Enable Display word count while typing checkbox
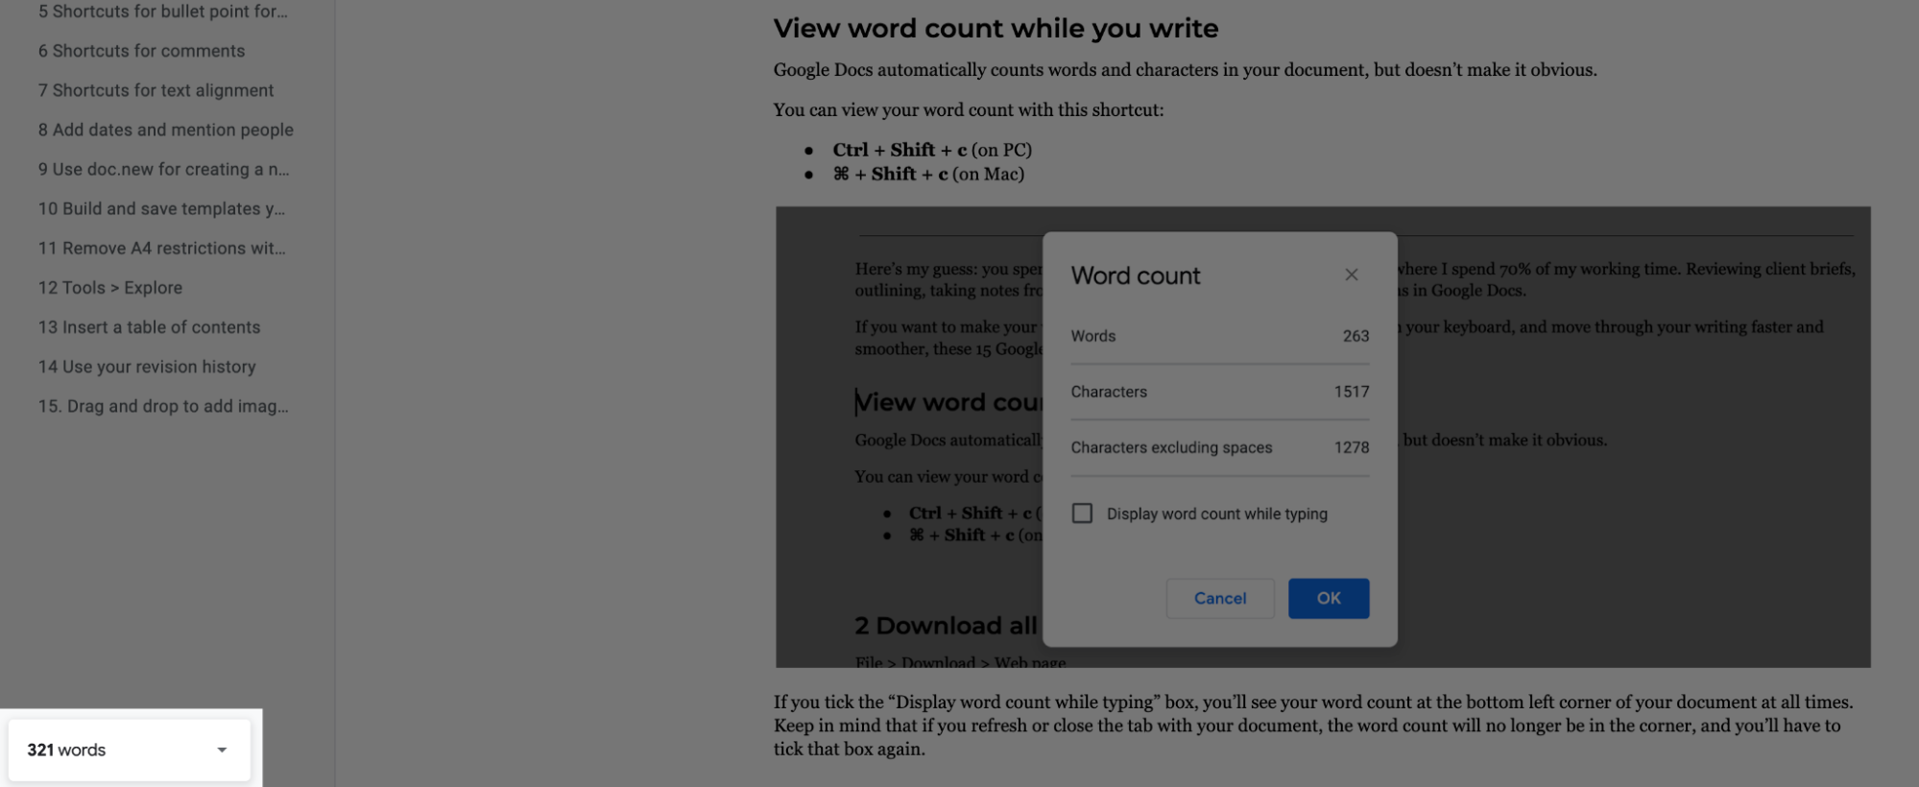The height and width of the screenshot is (787, 1919). (x=1083, y=513)
